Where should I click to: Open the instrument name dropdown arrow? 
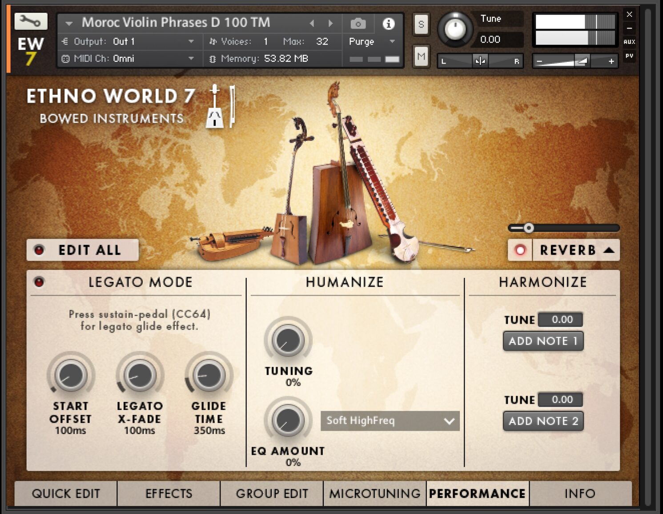click(x=69, y=23)
